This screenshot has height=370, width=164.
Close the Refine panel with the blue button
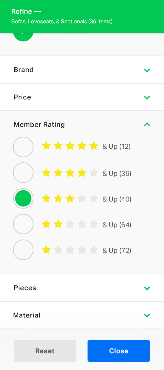coord(119,351)
